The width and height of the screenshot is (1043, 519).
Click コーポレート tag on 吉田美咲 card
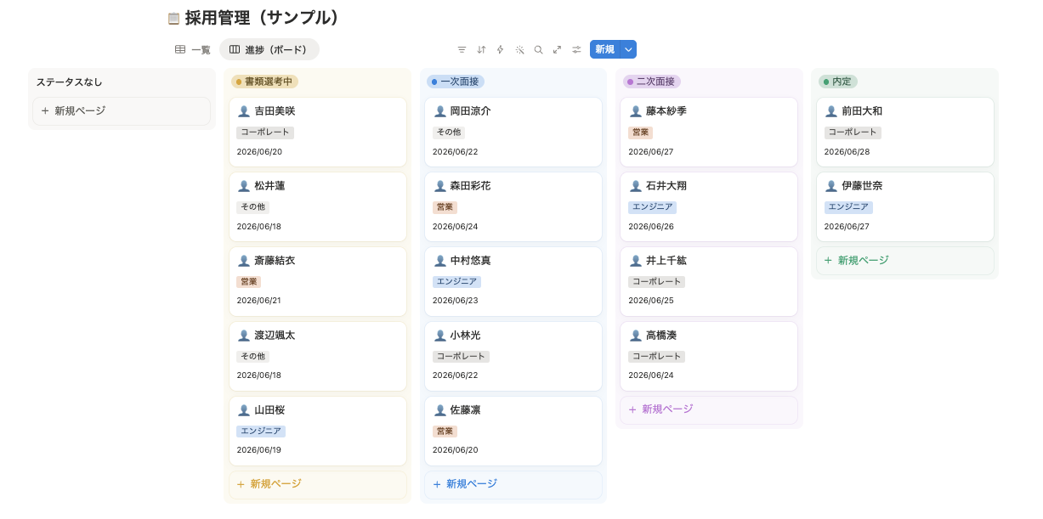pos(265,133)
